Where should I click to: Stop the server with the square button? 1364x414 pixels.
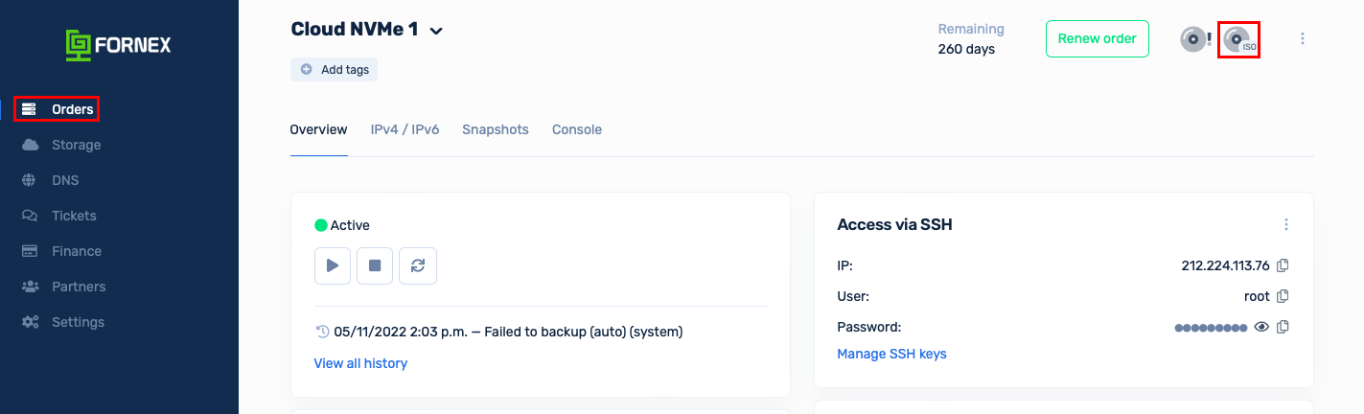pos(375,265)
